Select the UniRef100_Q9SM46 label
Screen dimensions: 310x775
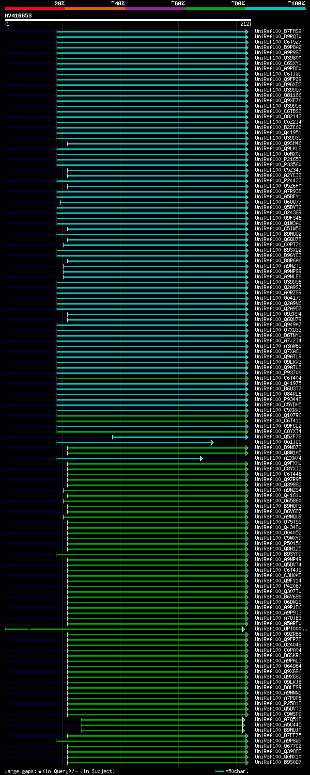pos(278,143)
